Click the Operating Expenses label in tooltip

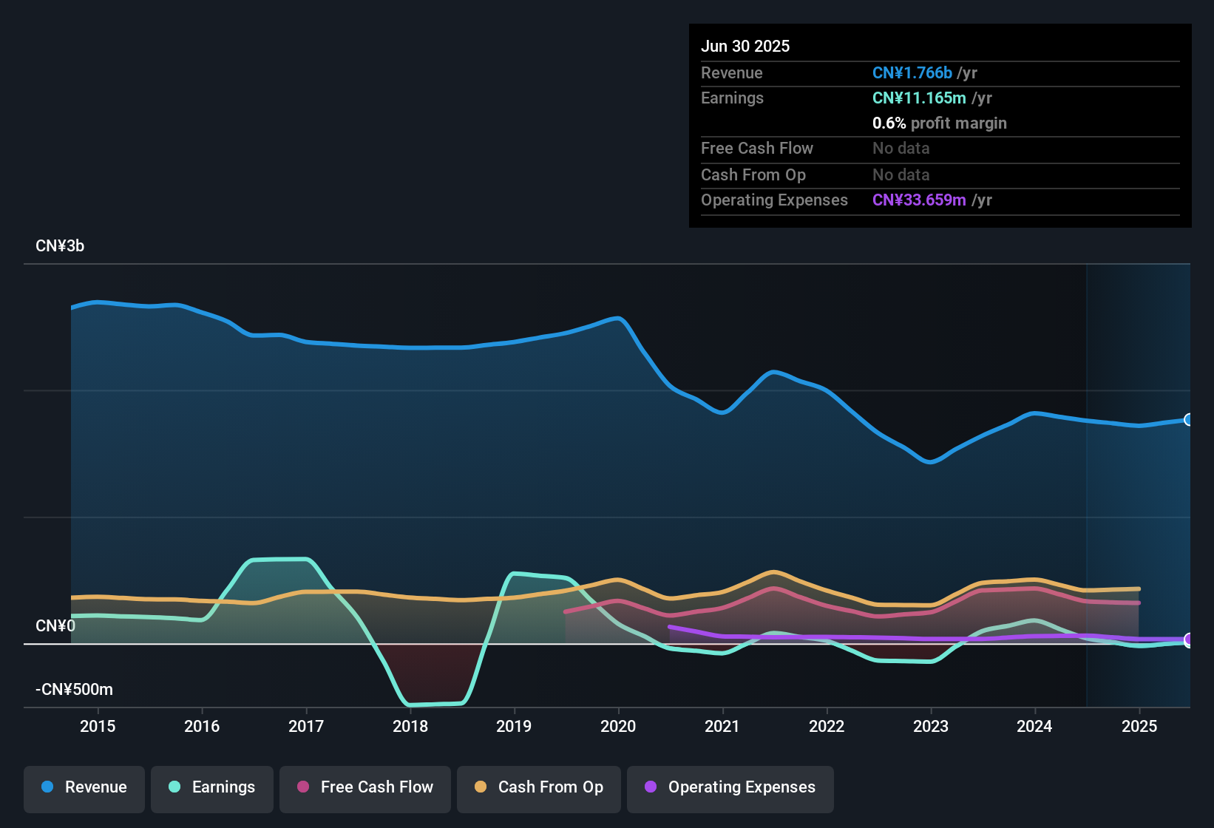point(774,200)
